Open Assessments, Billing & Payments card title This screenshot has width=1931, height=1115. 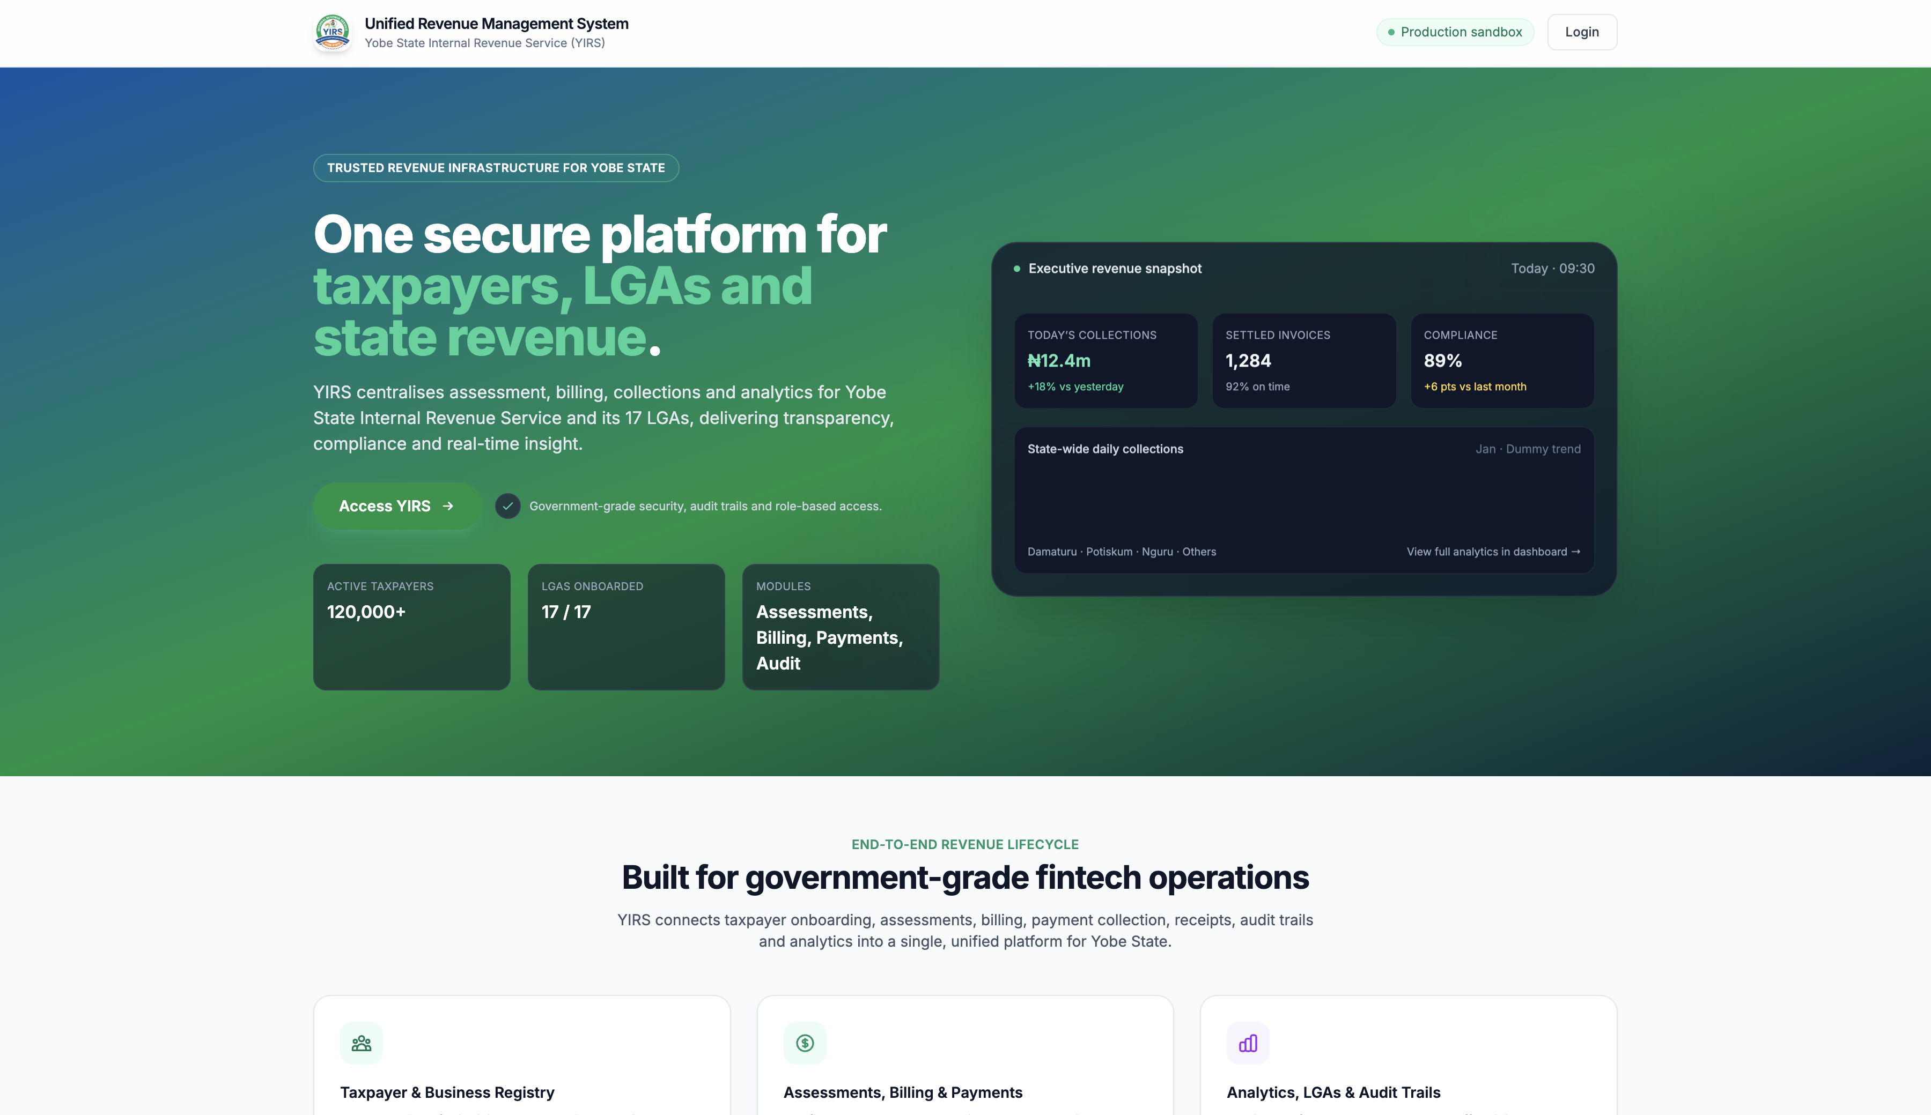coord(903,1093)
